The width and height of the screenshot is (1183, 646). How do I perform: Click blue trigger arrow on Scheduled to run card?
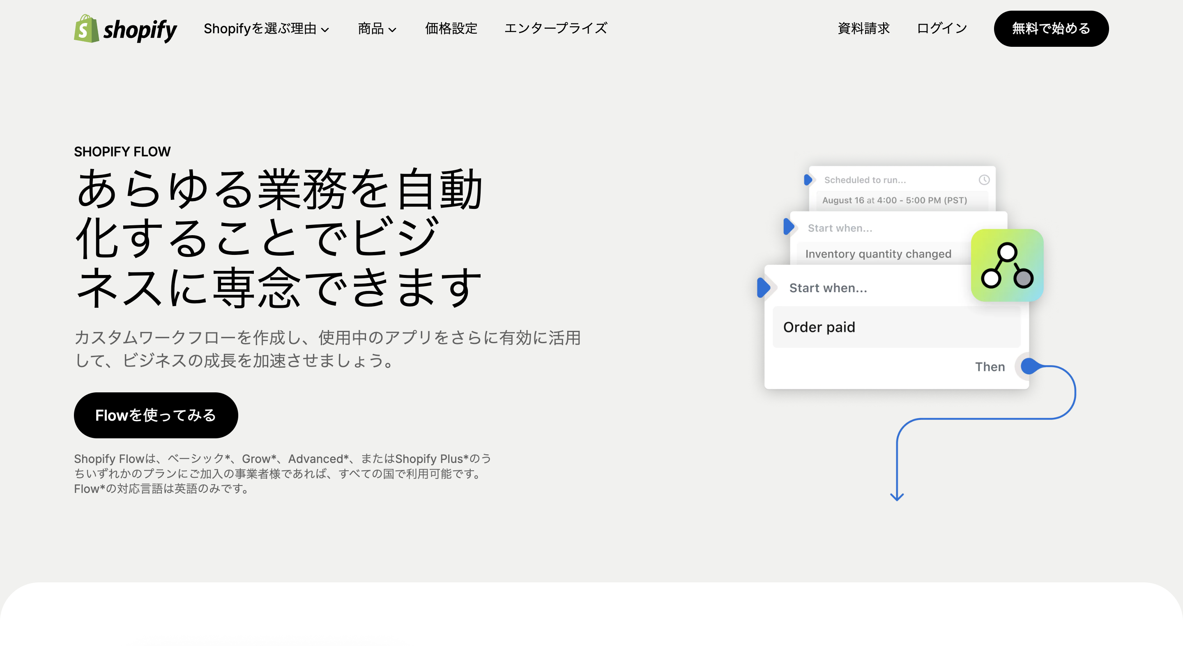pos(808,180)
